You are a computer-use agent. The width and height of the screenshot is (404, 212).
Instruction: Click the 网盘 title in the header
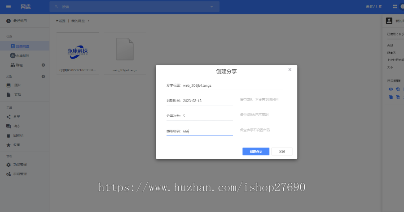[x=26, y=7]
